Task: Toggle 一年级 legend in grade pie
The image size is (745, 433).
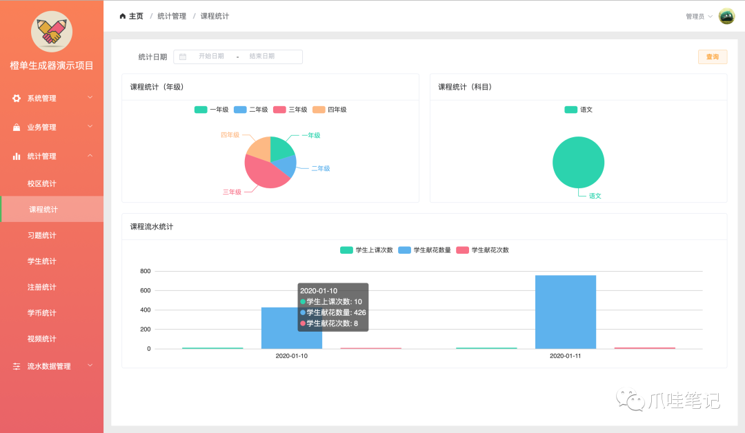Action: pos(212,110)
